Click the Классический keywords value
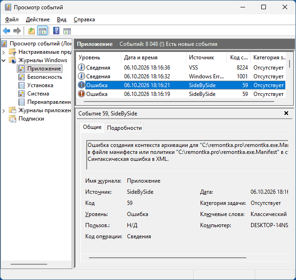 point(269,214)
